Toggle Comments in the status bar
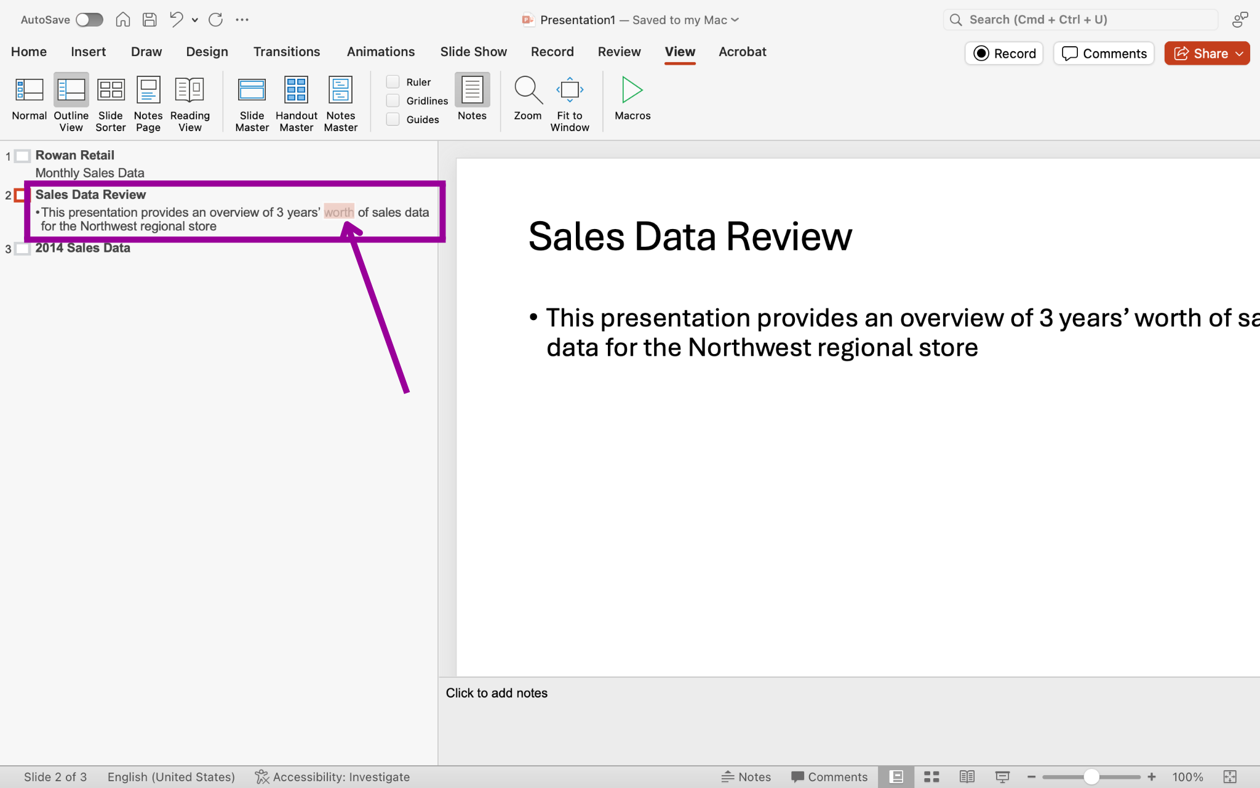 [829, 777]
